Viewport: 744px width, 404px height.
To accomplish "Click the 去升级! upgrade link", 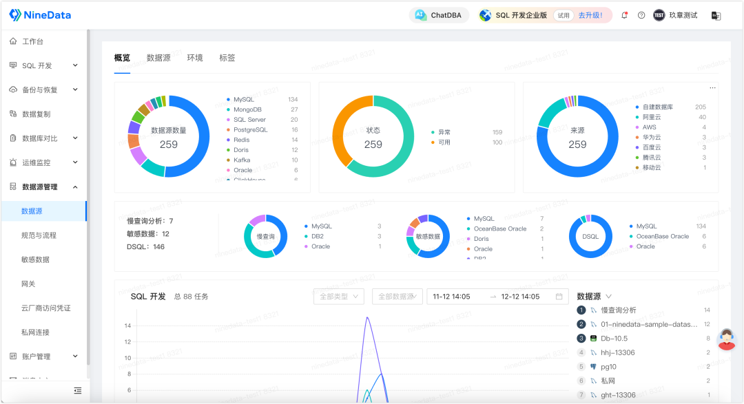I will point(590,15).
